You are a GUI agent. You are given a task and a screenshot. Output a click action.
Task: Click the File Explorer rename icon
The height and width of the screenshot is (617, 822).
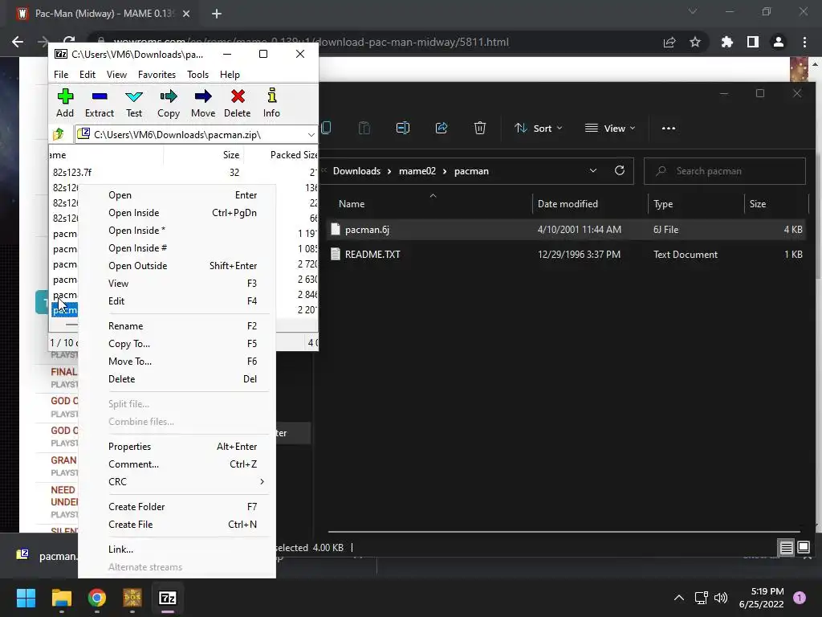[x=403, y=128]
